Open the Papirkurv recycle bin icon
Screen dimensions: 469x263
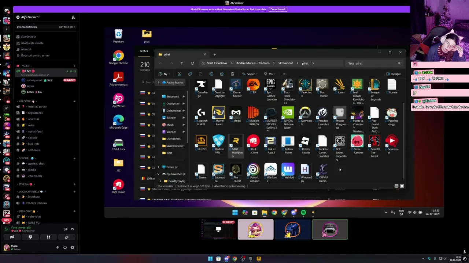(118, 36)
